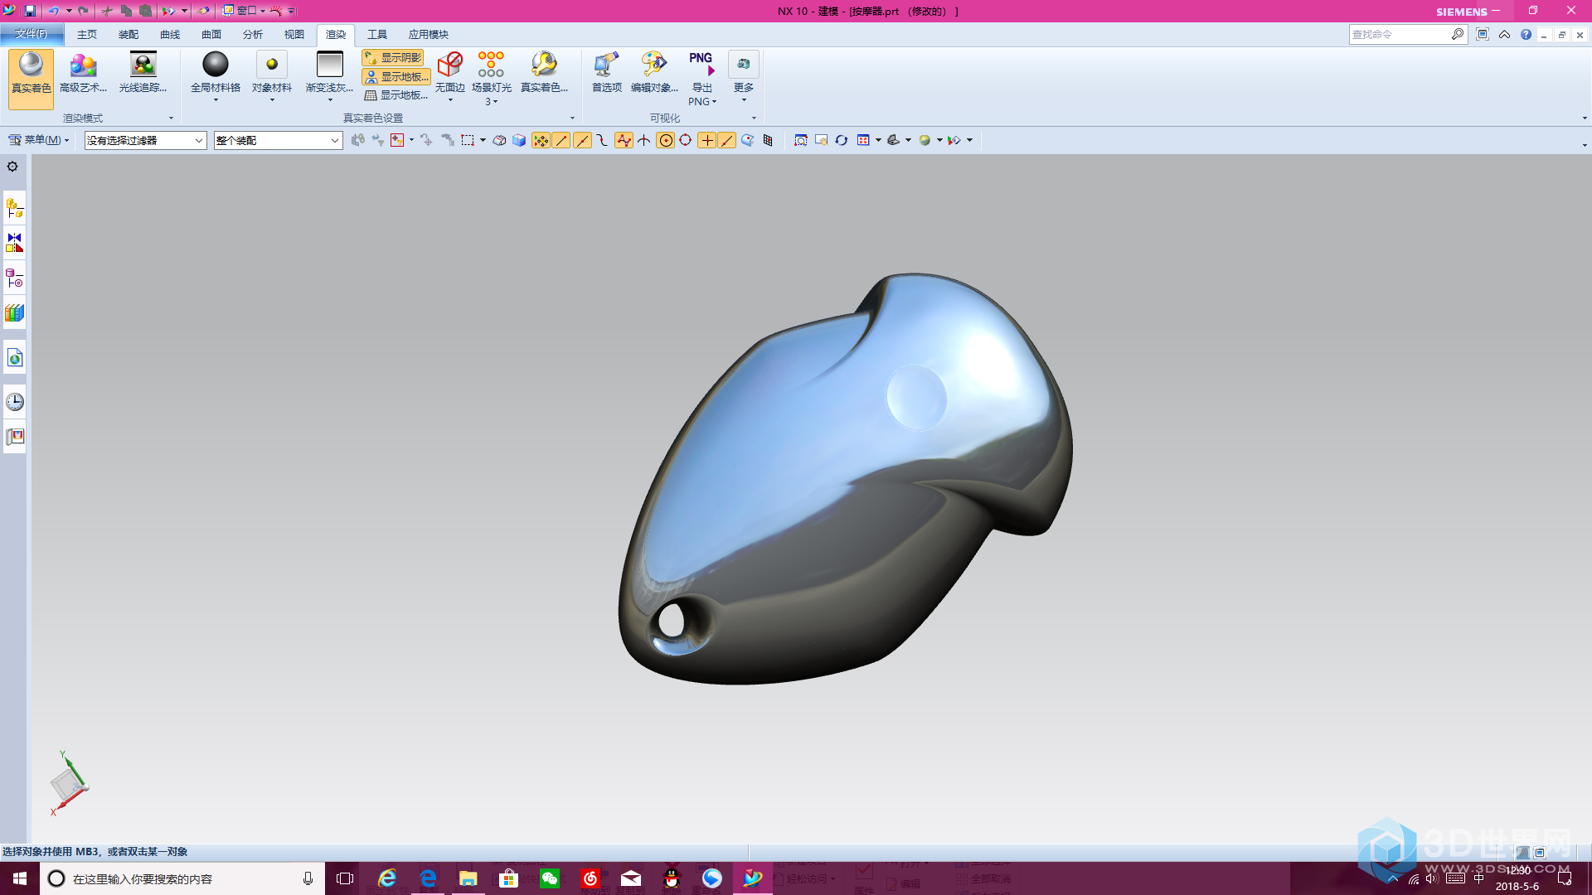The height and width of the screenshot is (895, 1592).
Task: Switch to Assemblies (装配) ribbon tab
Action: [129, 34]
